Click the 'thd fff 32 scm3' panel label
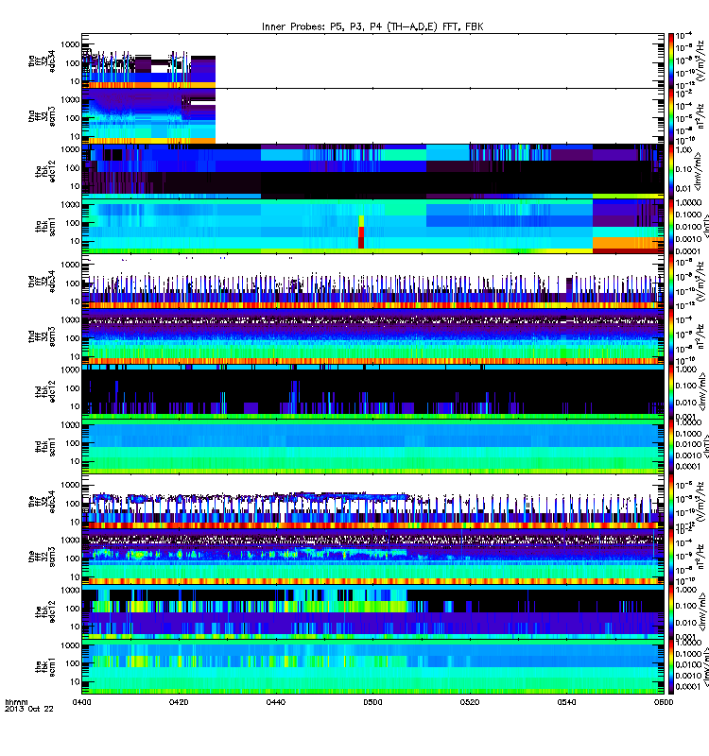709x756 pixels. point(42,336)
